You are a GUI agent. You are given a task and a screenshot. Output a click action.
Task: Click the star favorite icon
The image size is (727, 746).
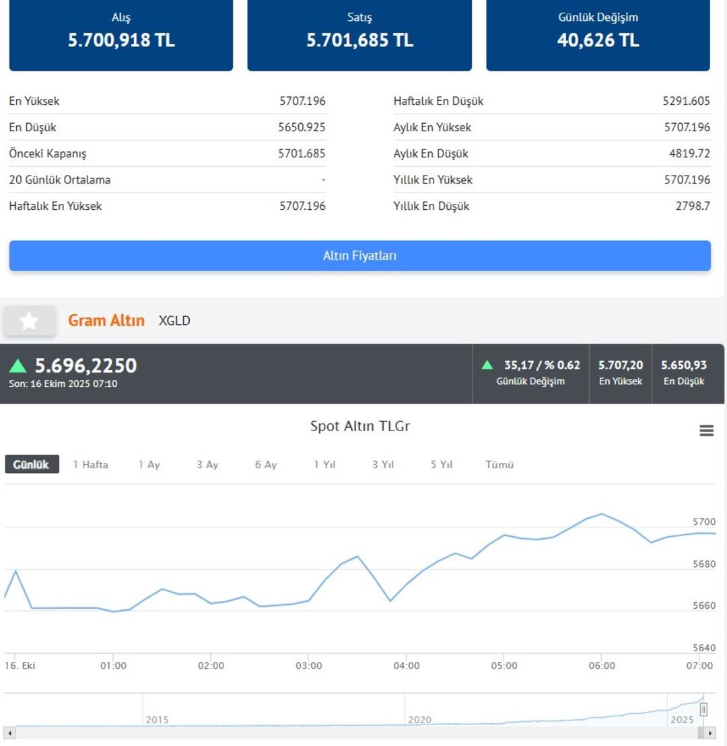29,321
